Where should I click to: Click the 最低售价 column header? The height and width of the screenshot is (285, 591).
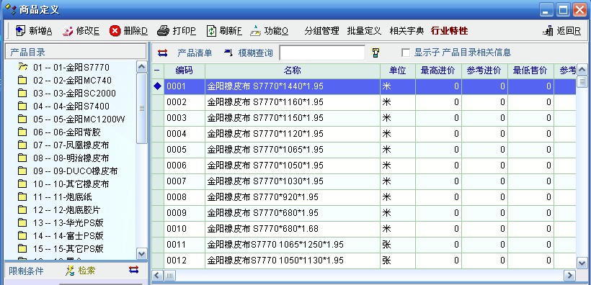click(x=530, y=71)
